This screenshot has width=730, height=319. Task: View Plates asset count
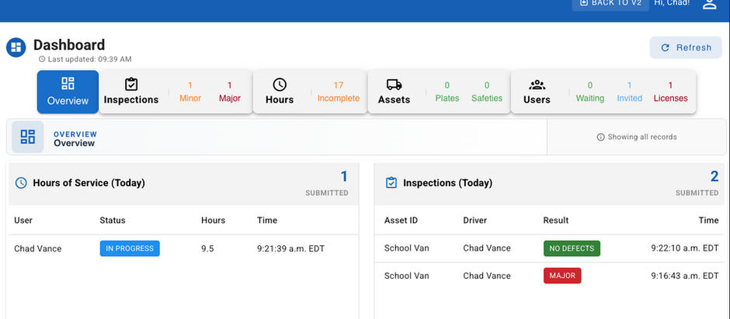447,92
